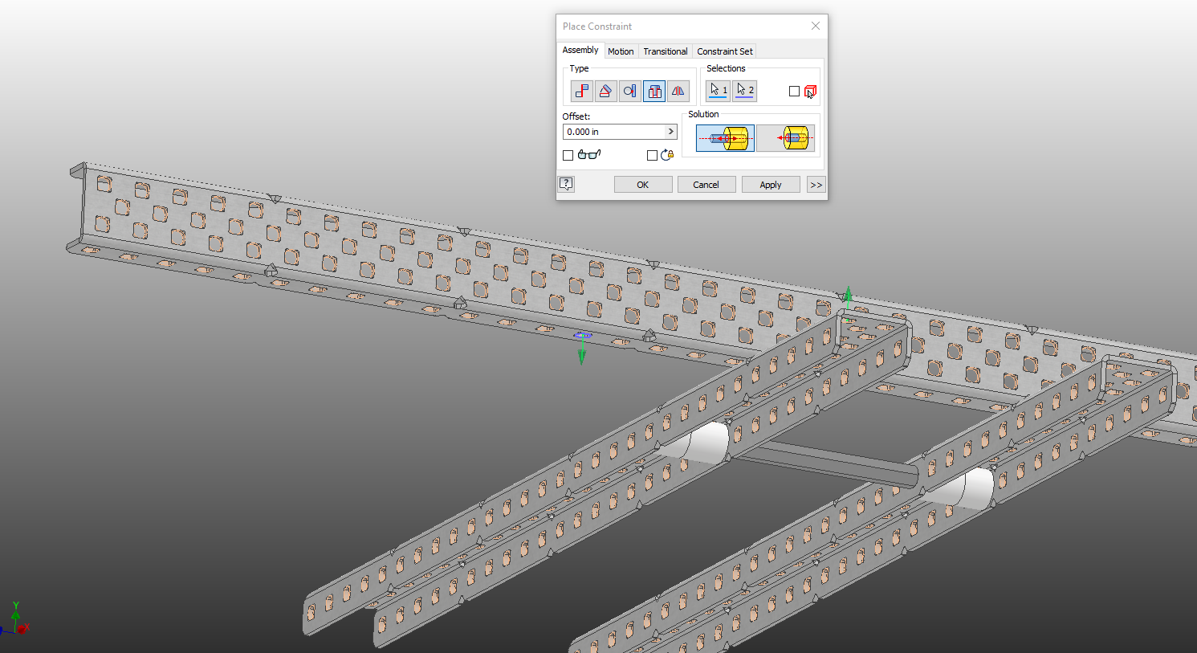Click Cancel in Place Constraint dialog
1197x653 pixels.
point(706,185)
